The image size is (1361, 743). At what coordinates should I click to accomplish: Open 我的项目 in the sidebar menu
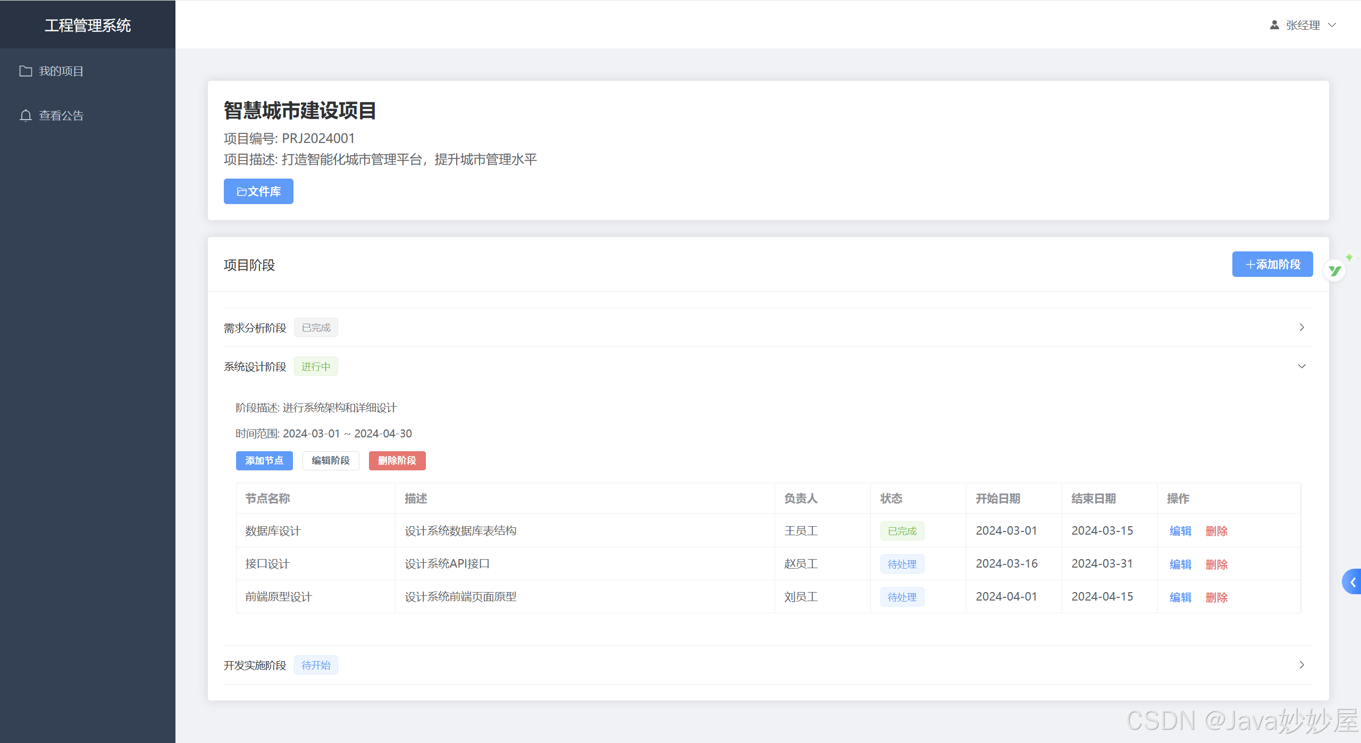click(88, 71)
